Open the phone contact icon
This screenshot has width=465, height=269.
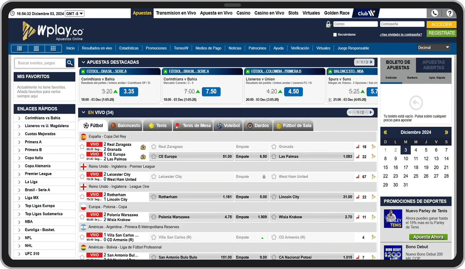434,13
